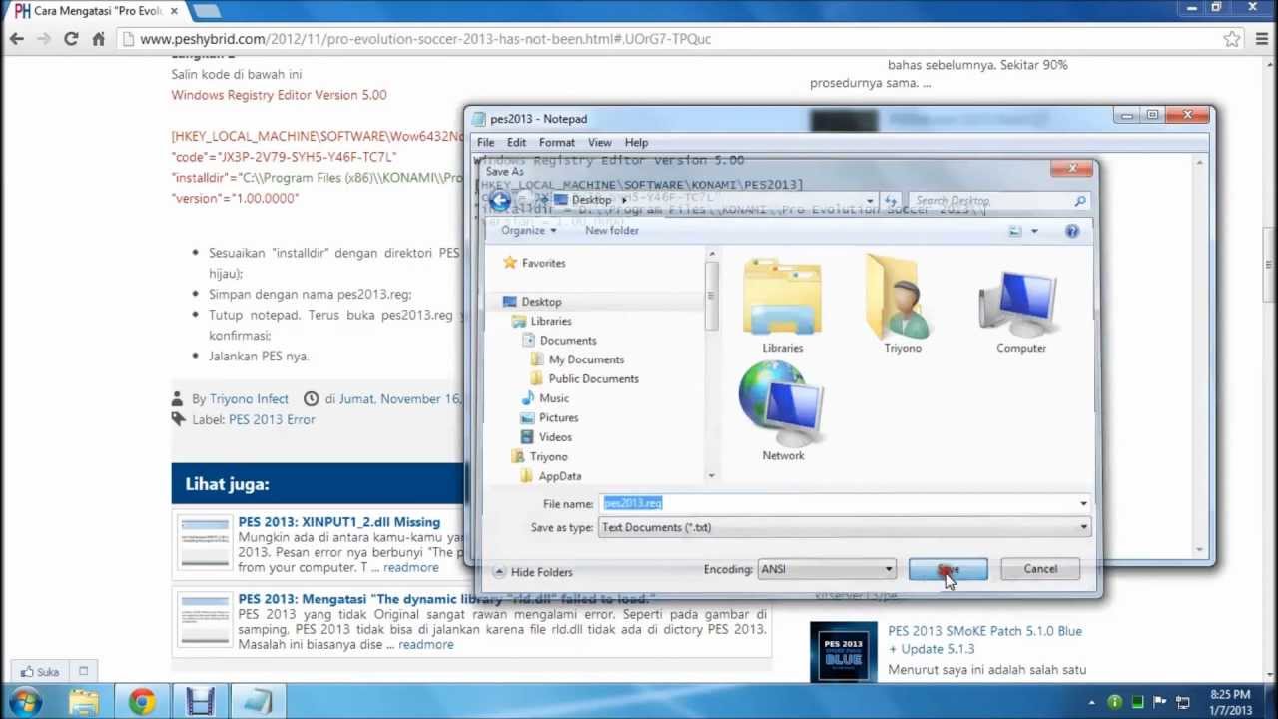Select the Triyono user folder icon
This screenshot has height=719, width=1278.
pyautogui.click(x=902, y=305)
